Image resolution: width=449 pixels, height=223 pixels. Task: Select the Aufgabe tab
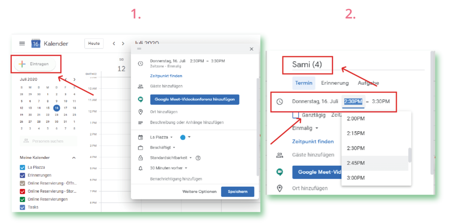click(x=368, y=83)
